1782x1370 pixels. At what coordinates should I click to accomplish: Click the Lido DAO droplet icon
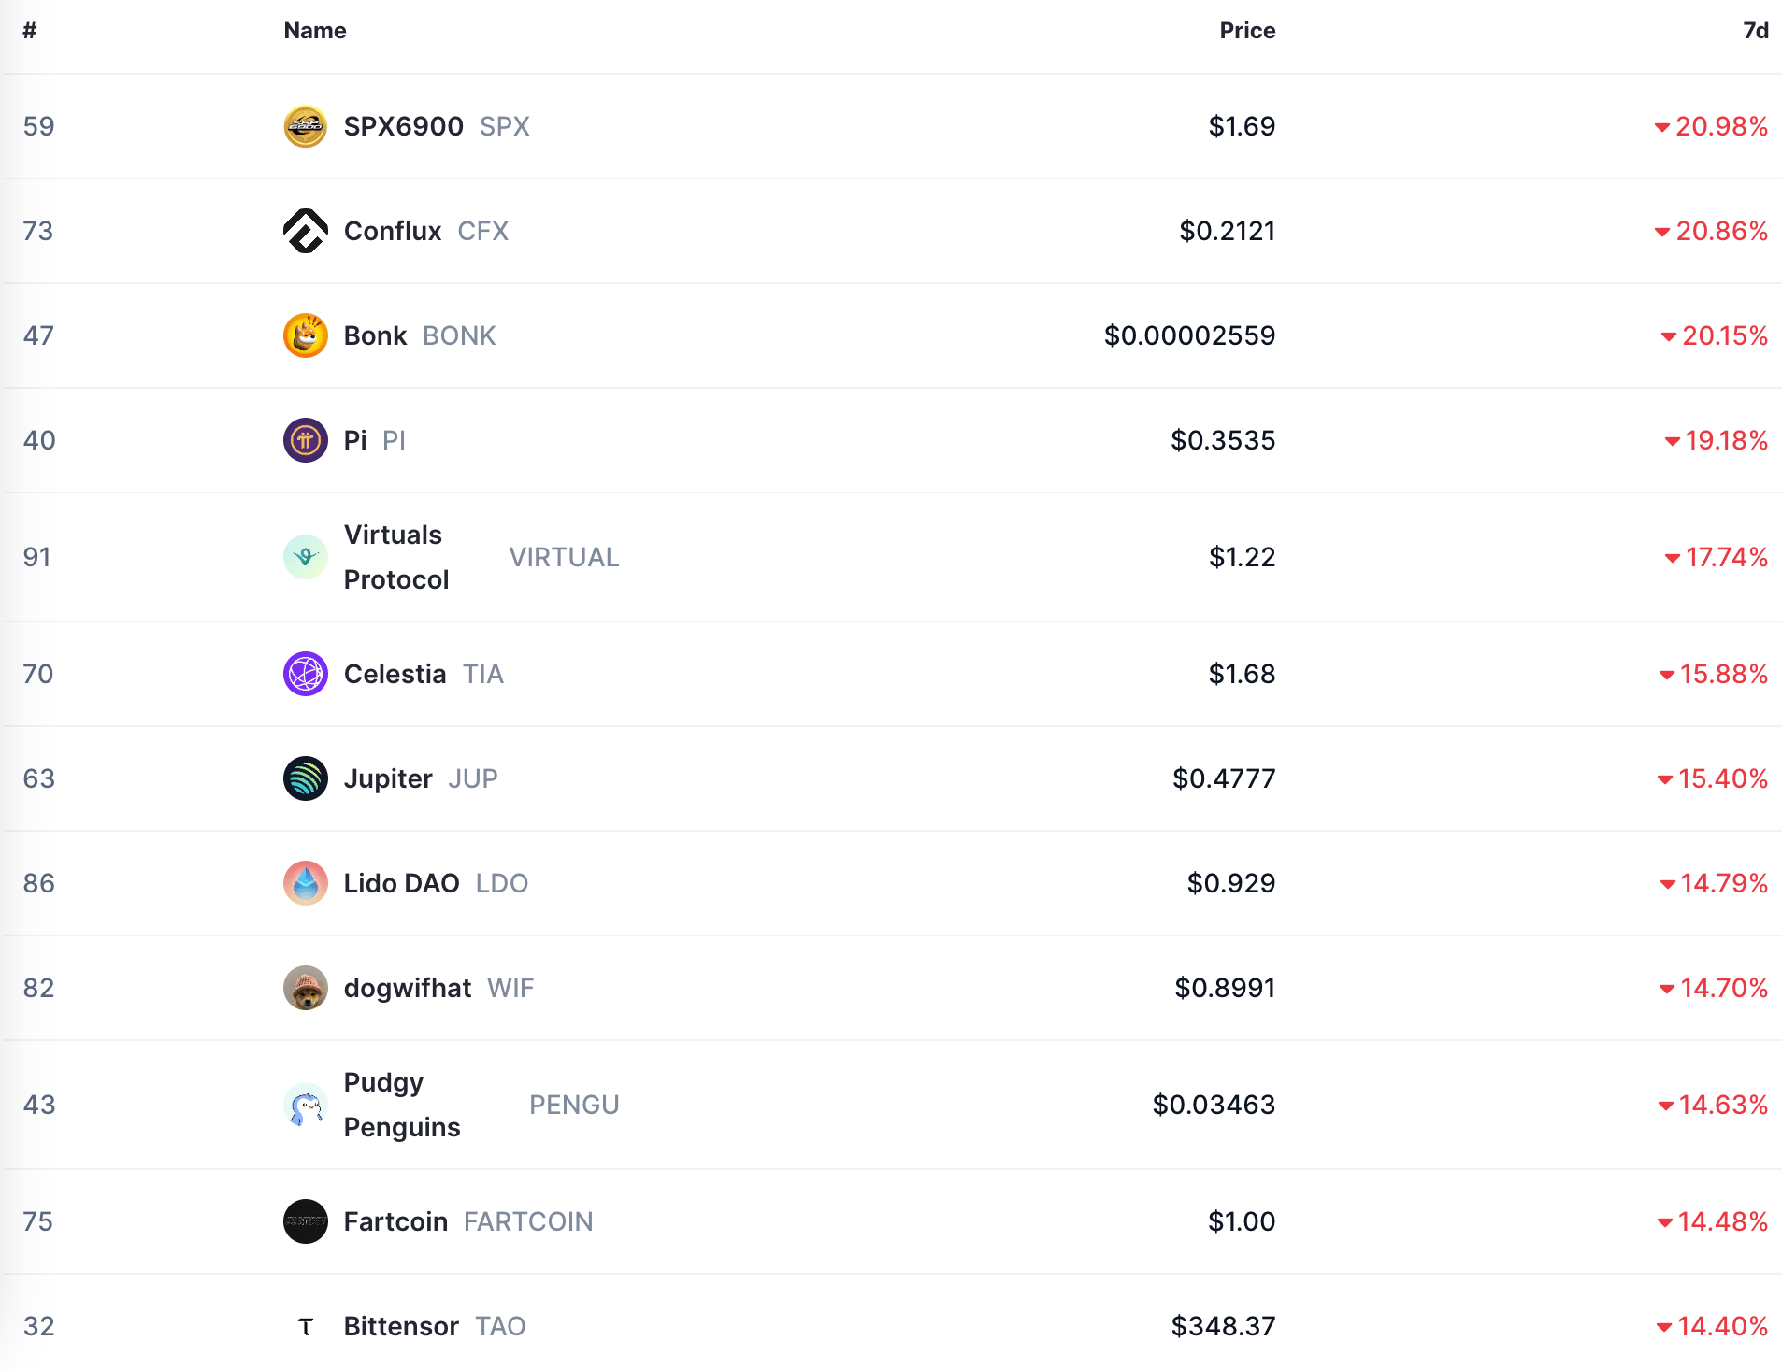click(305, 883)
